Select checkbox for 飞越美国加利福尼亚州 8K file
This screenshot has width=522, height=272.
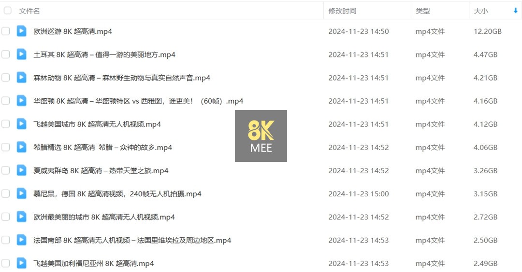[6, 264]
